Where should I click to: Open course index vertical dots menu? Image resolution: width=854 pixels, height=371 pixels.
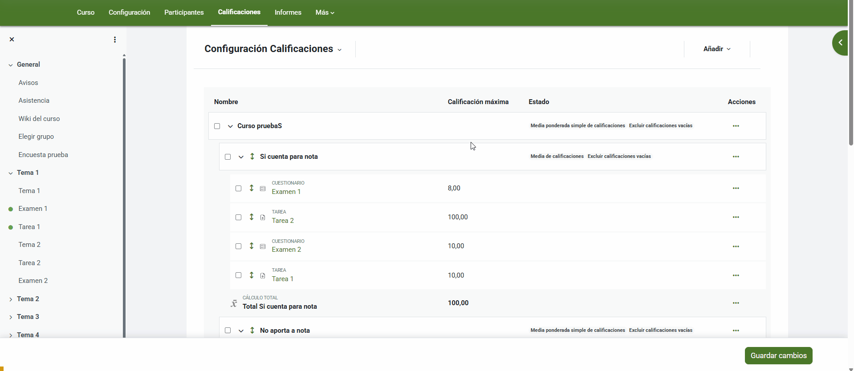click(115, 40)
